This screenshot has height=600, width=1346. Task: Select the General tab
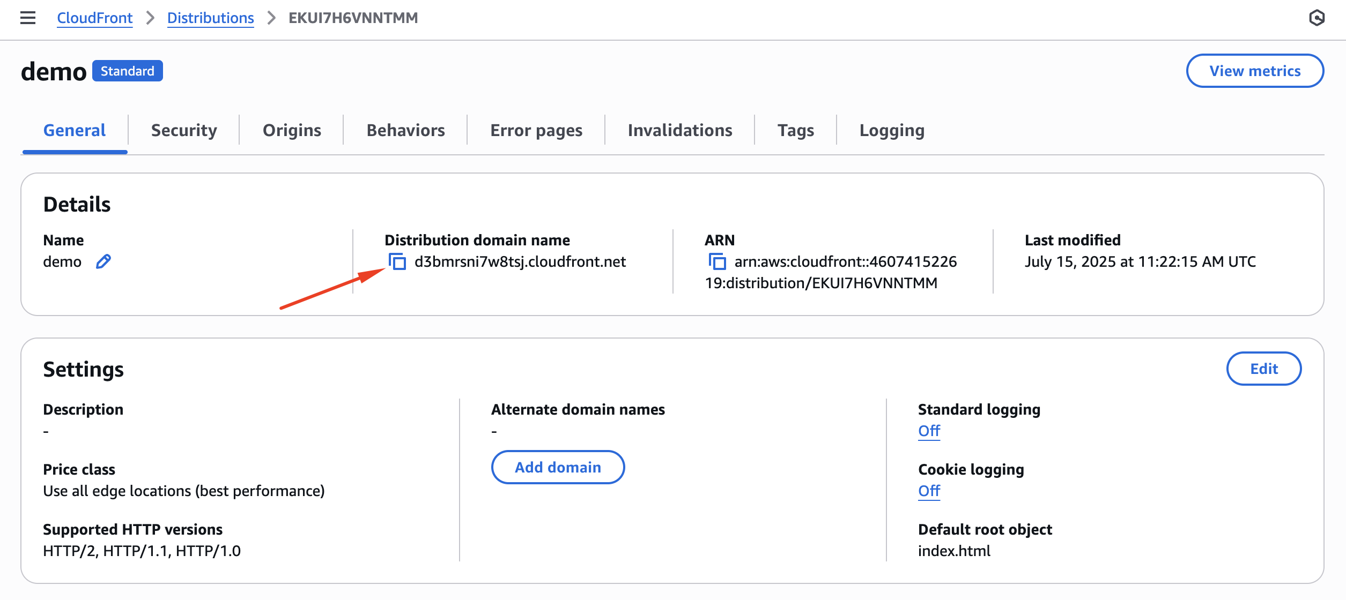pos(75,130)
